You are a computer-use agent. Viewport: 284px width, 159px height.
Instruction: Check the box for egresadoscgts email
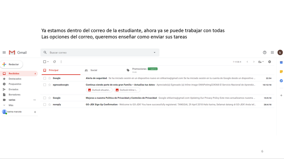45,85
